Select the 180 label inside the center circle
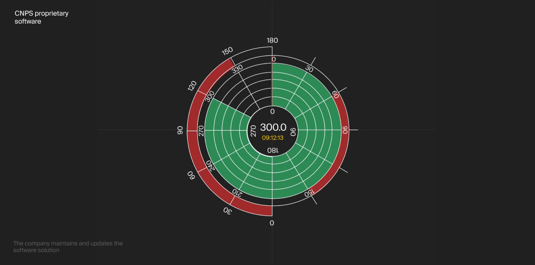This screenshot has height=265, width=535. coord(272,150)
